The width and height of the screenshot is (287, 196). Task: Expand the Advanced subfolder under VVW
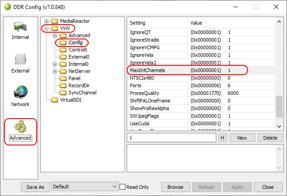(x=55, y=35)
